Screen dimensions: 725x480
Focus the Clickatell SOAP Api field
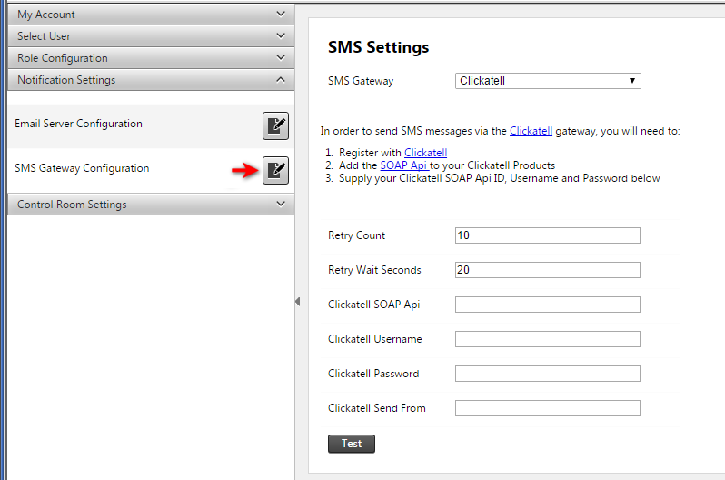[548, 305]
